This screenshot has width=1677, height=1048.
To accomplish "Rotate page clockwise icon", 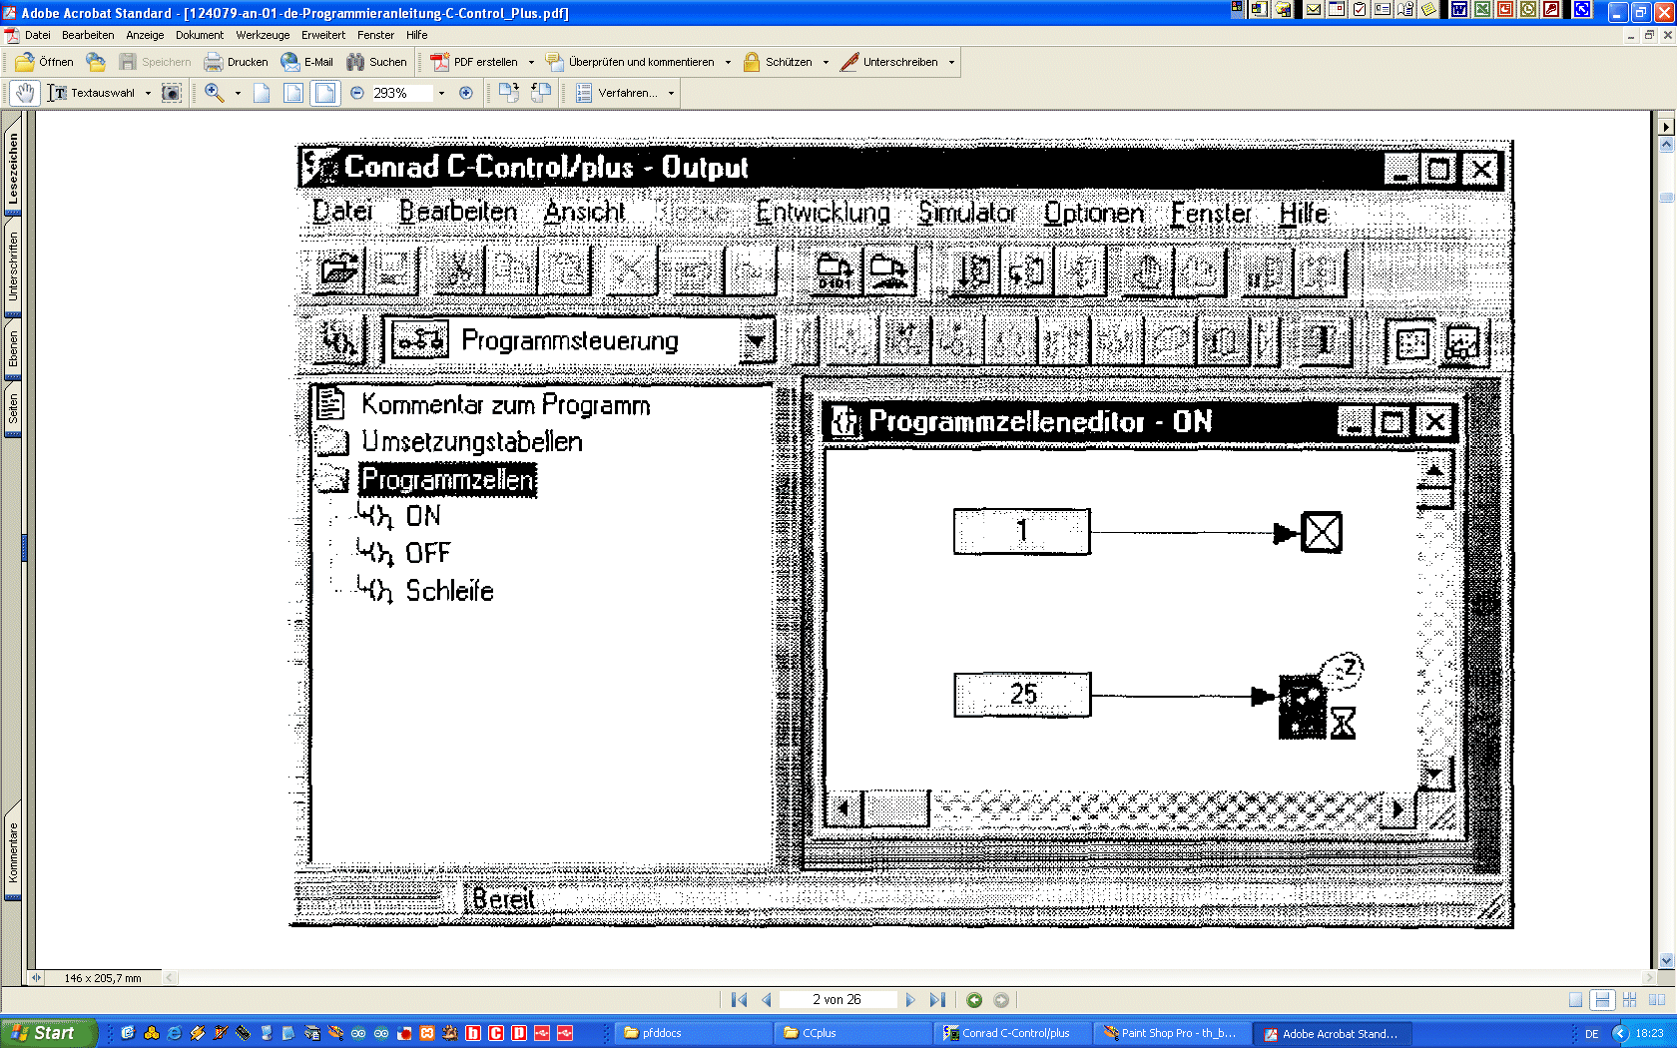I will tap(509, 93).
